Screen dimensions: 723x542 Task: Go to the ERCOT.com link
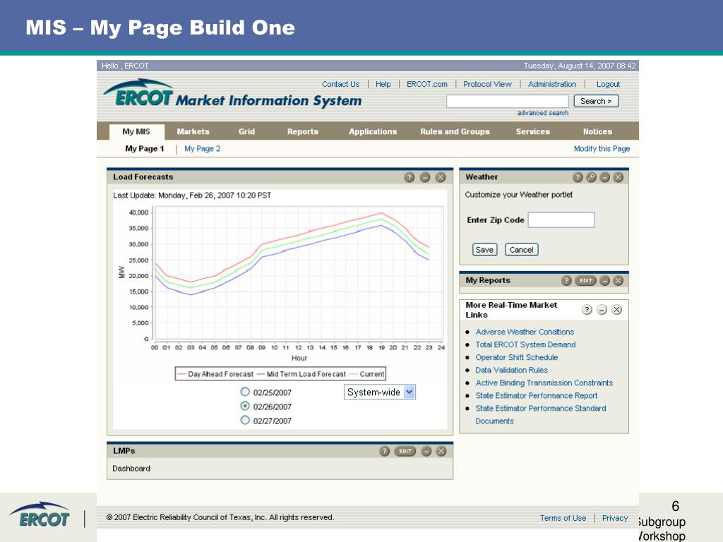click(427, 84)
